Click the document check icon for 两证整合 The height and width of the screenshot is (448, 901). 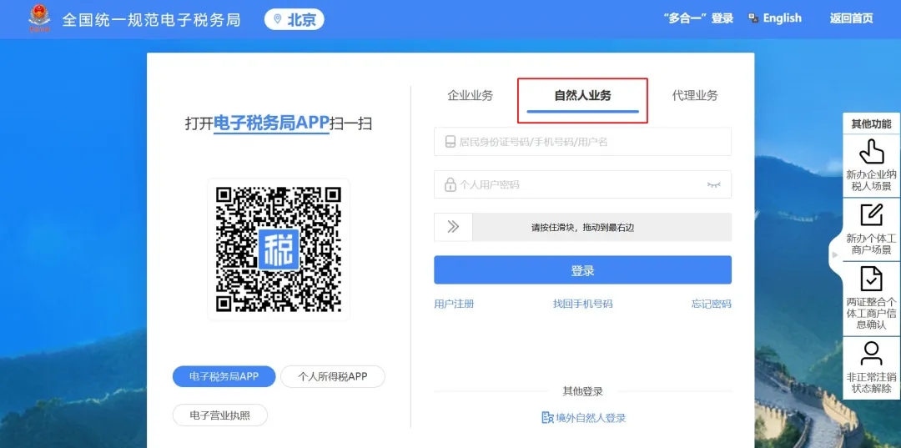tap(871, 279)
